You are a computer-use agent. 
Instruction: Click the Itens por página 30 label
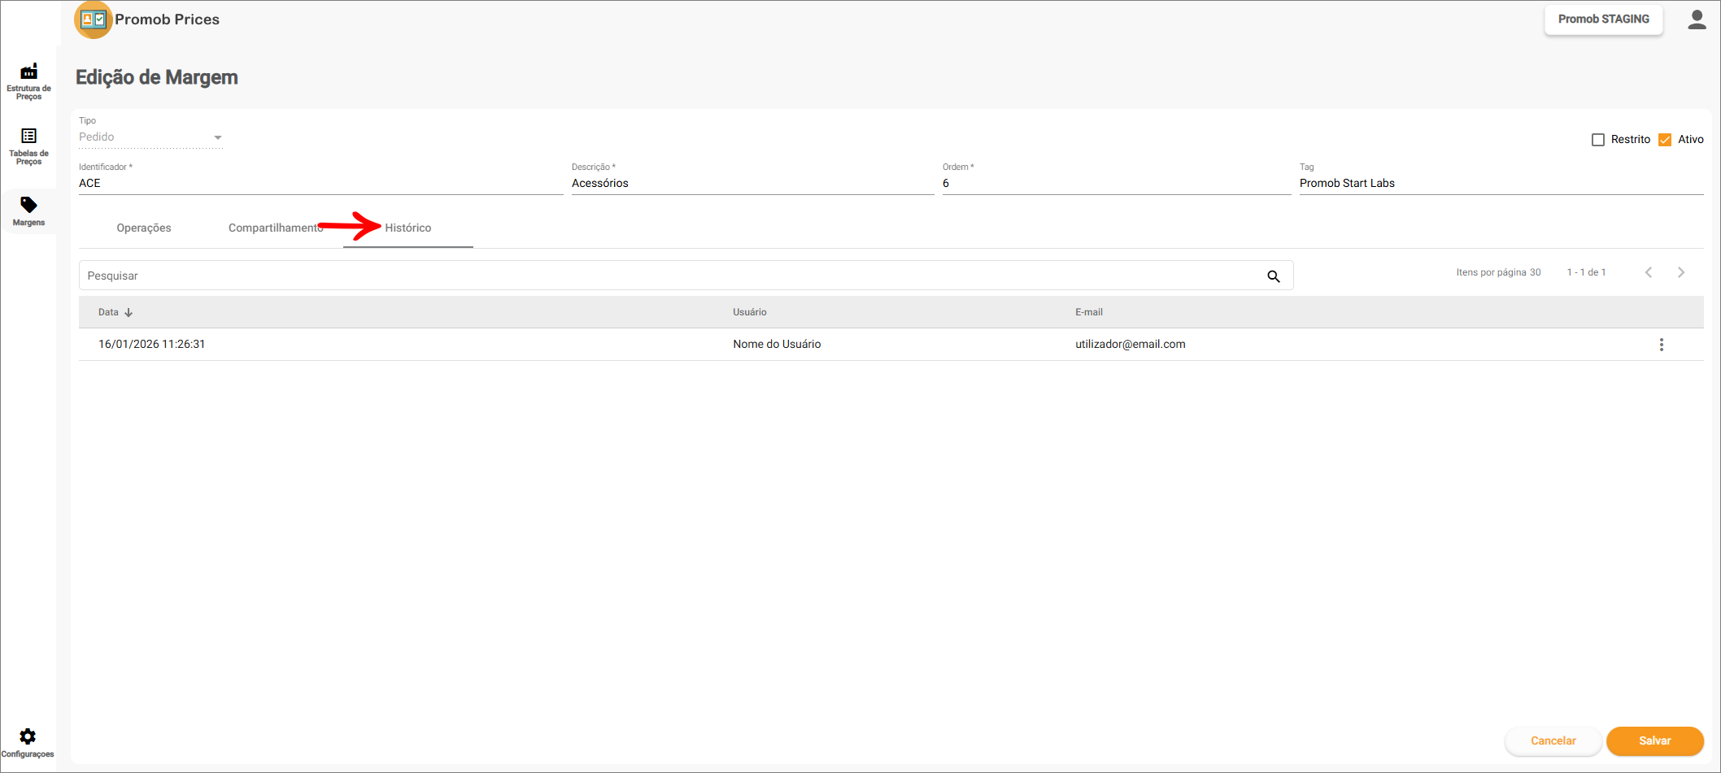click(1498, 272)
